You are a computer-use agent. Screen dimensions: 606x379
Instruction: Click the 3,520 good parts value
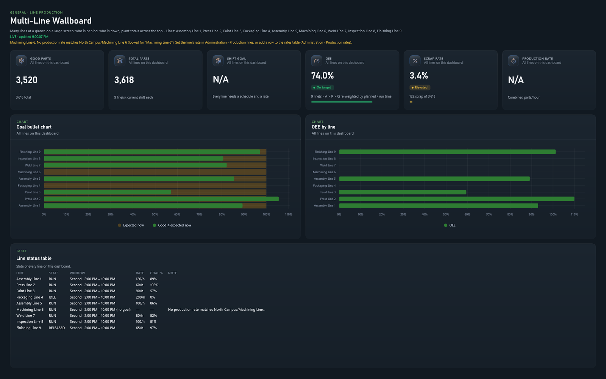click(27, 80)
